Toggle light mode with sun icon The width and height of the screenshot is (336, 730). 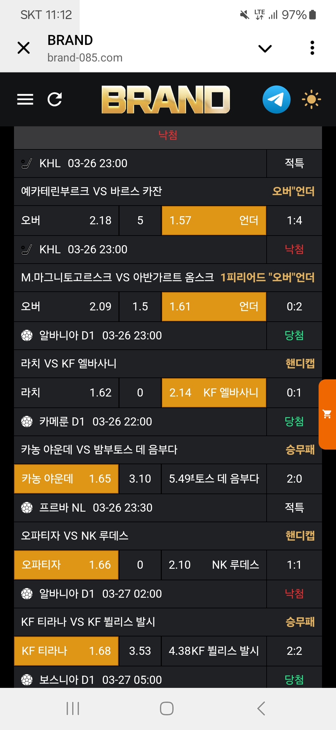(311, 100)
